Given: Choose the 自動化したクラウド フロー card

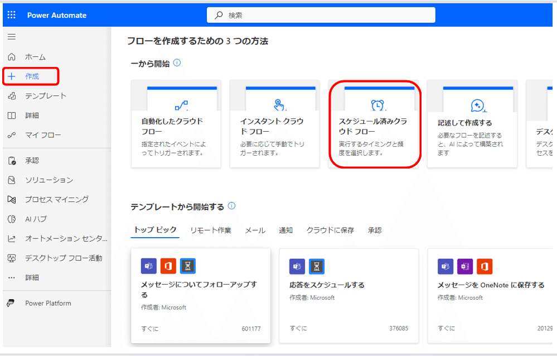Looking at the screenshot, I should [176, 124].
